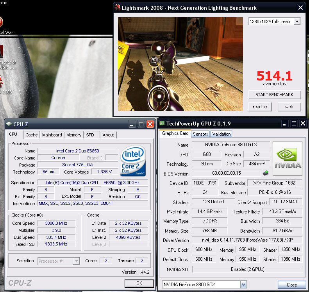
Task: Click the Lightsmark scene preview image
Action: tap(180, 64)
